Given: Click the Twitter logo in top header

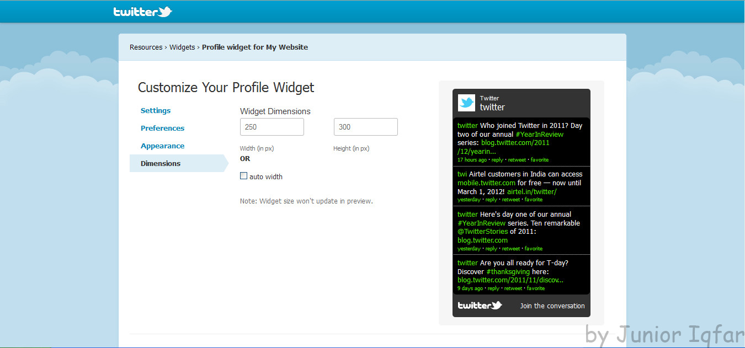Looking at the screenshot, I should pos(143,12).
